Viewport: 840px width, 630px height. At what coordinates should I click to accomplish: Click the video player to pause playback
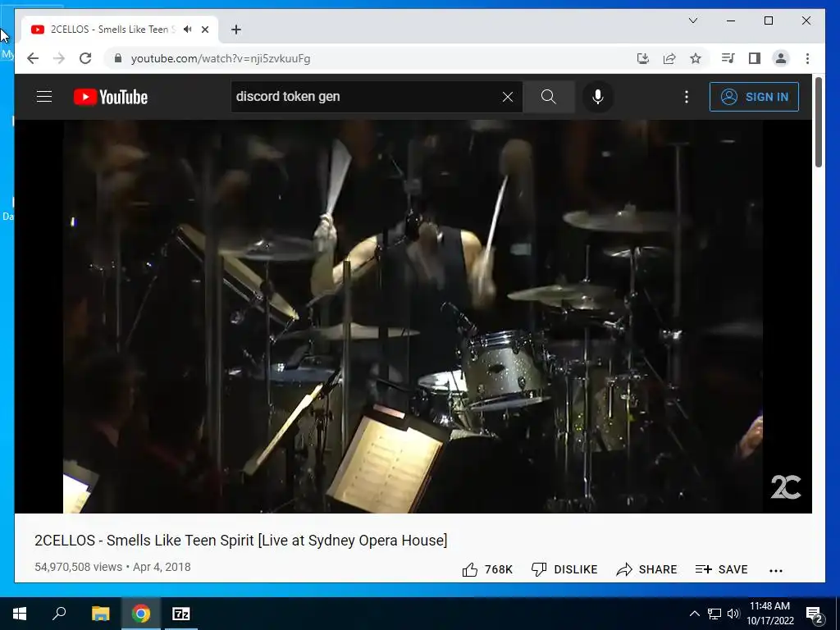click(x=413, y=316)
